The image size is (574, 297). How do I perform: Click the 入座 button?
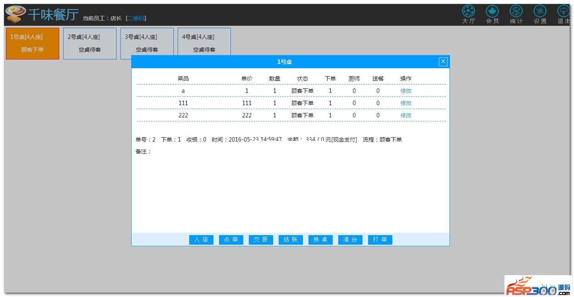[201, 240]
